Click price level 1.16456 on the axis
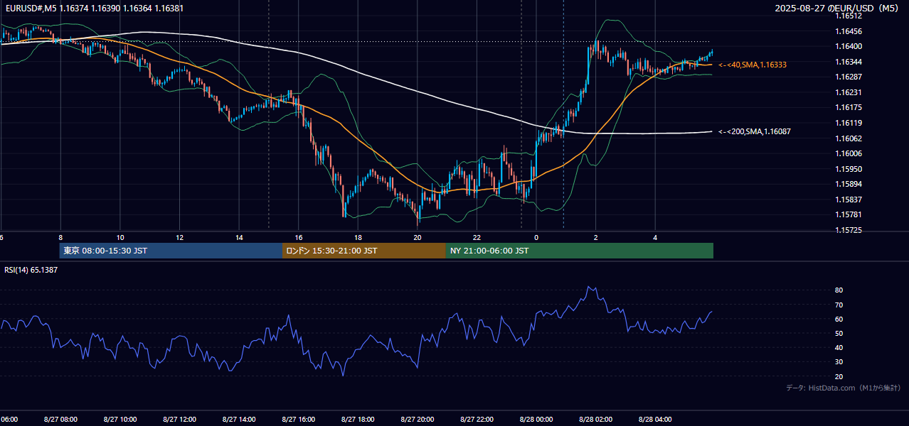This screenshot has width=909, height=426. [850, 31]
